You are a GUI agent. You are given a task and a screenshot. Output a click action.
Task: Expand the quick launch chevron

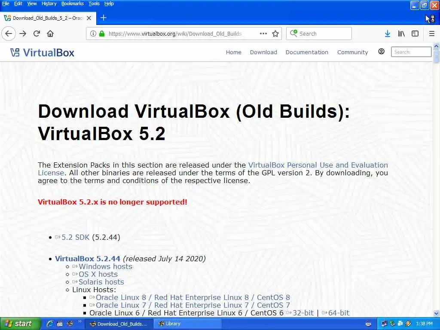point(79,321)
